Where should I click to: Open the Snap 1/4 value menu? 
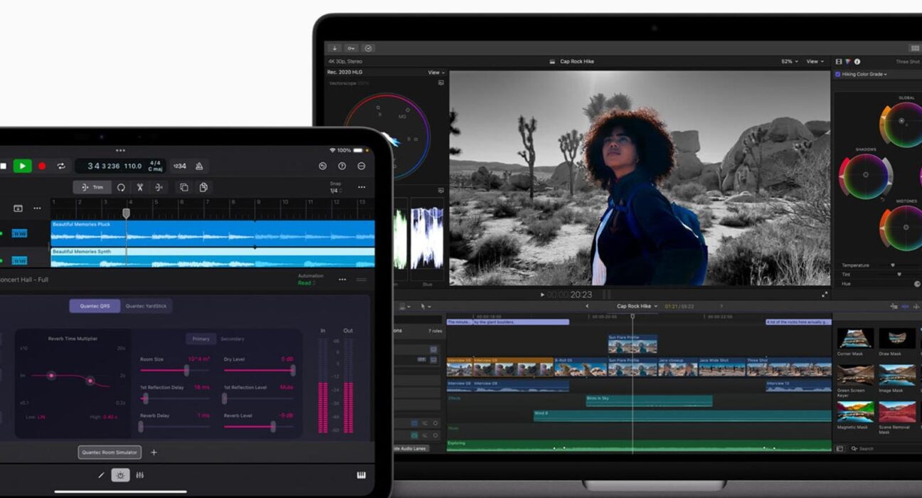click(334, 191)
